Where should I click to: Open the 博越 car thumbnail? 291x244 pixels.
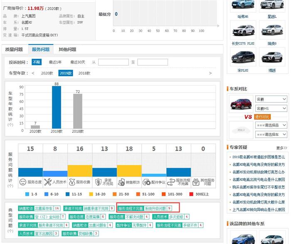(272, 57)
